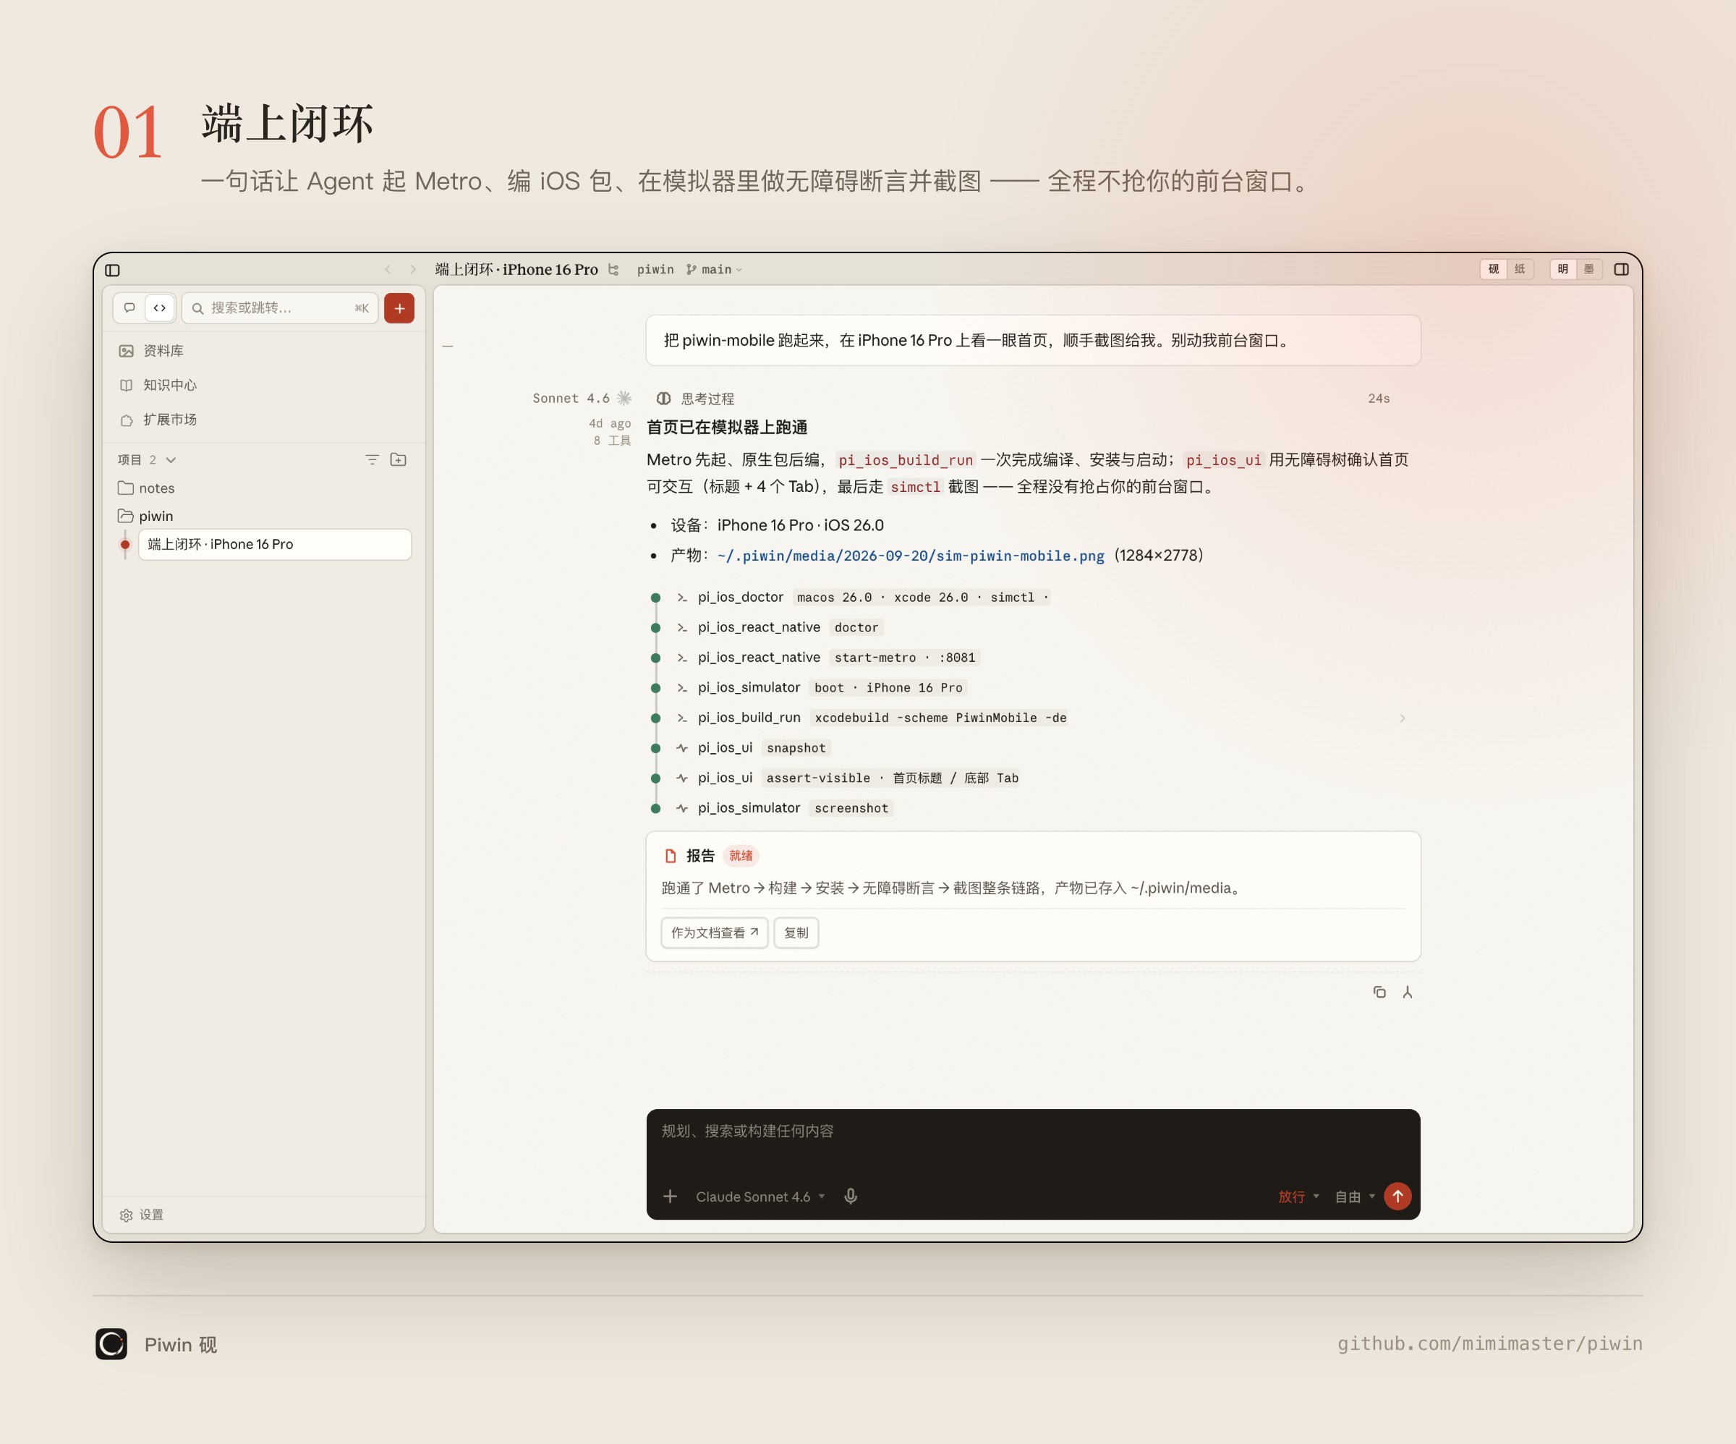
Task: Toggle the left sidebar panel icon
Action: tap(112, 271)
